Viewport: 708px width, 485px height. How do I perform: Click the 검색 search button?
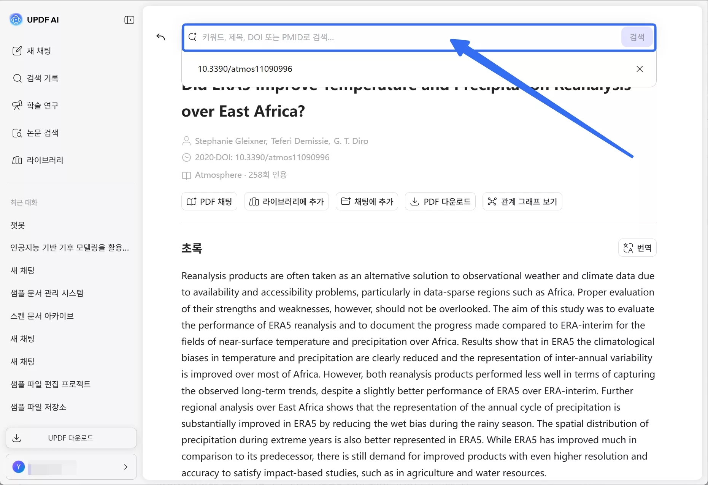pos(637,37)
